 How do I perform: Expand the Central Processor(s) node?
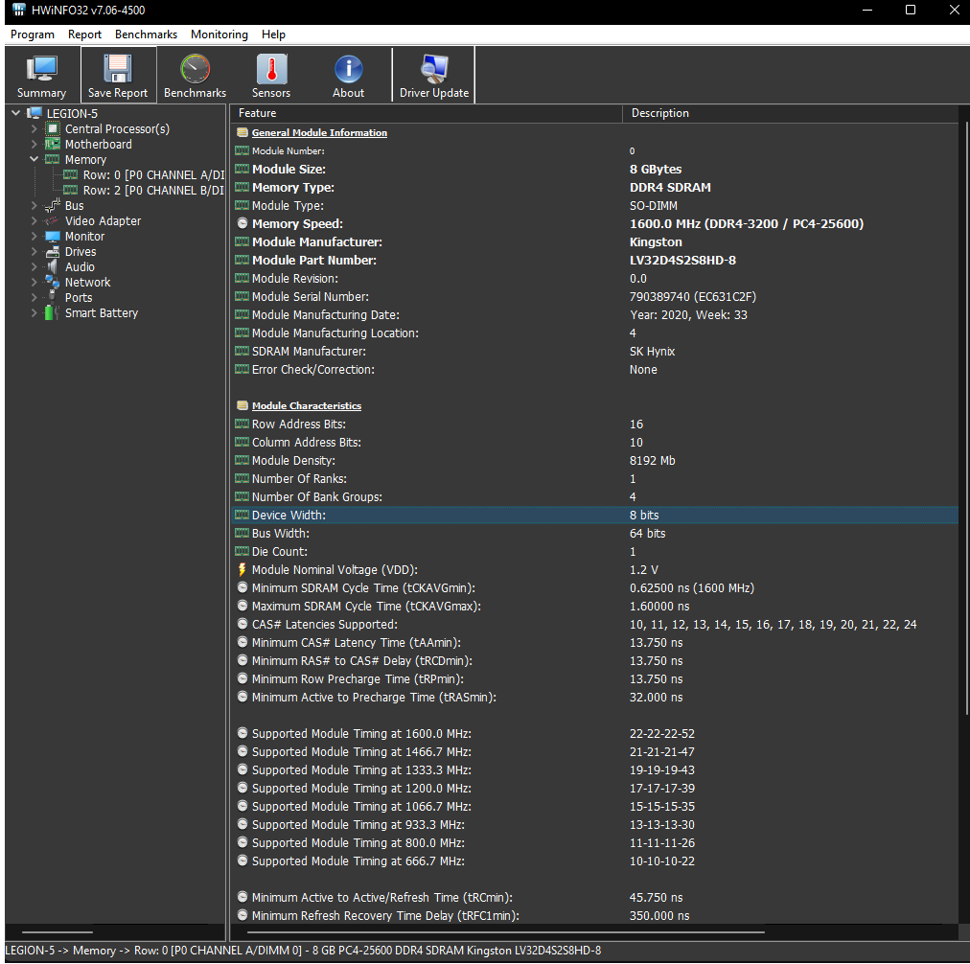[x=34, y=129]
